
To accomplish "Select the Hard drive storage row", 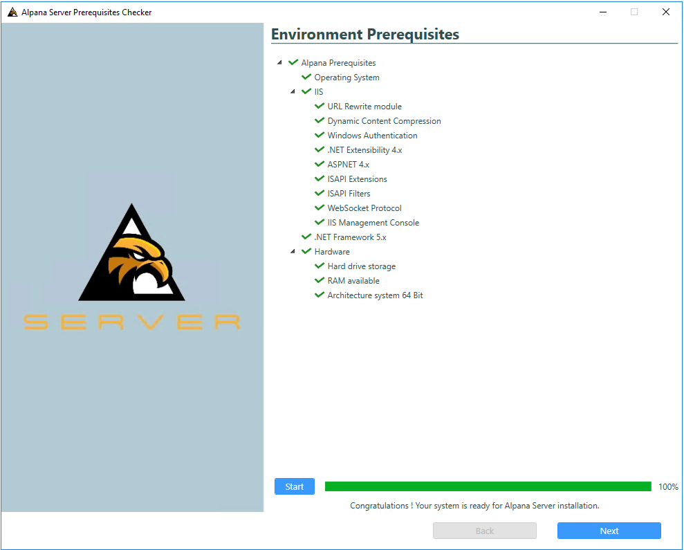I will pyautogui.click(x=355, y=266).
